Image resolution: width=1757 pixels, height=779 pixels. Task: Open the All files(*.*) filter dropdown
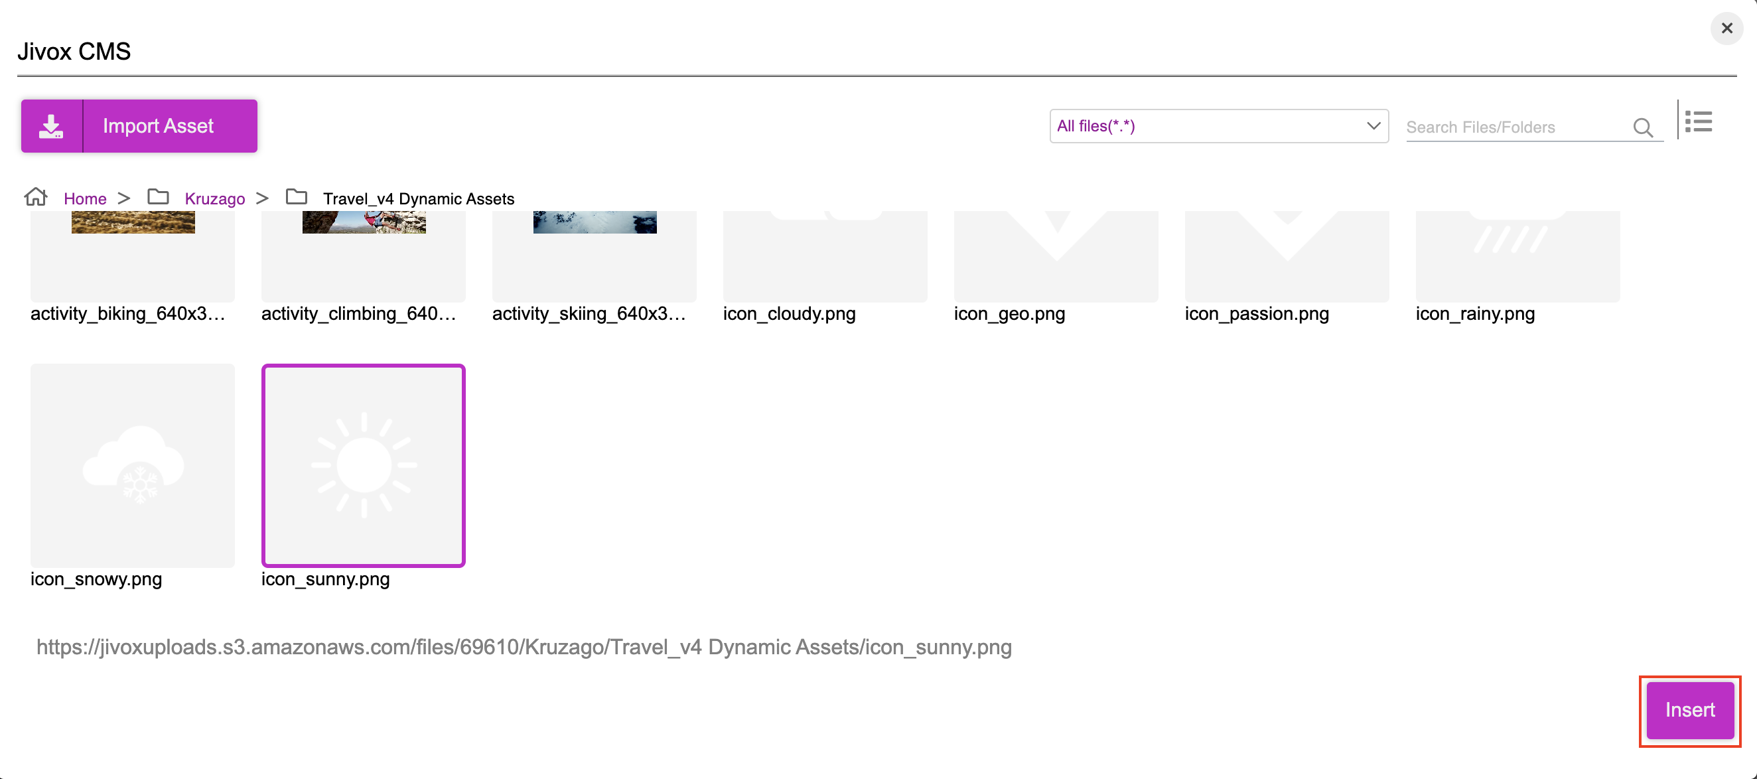(x=1218, y=126)
